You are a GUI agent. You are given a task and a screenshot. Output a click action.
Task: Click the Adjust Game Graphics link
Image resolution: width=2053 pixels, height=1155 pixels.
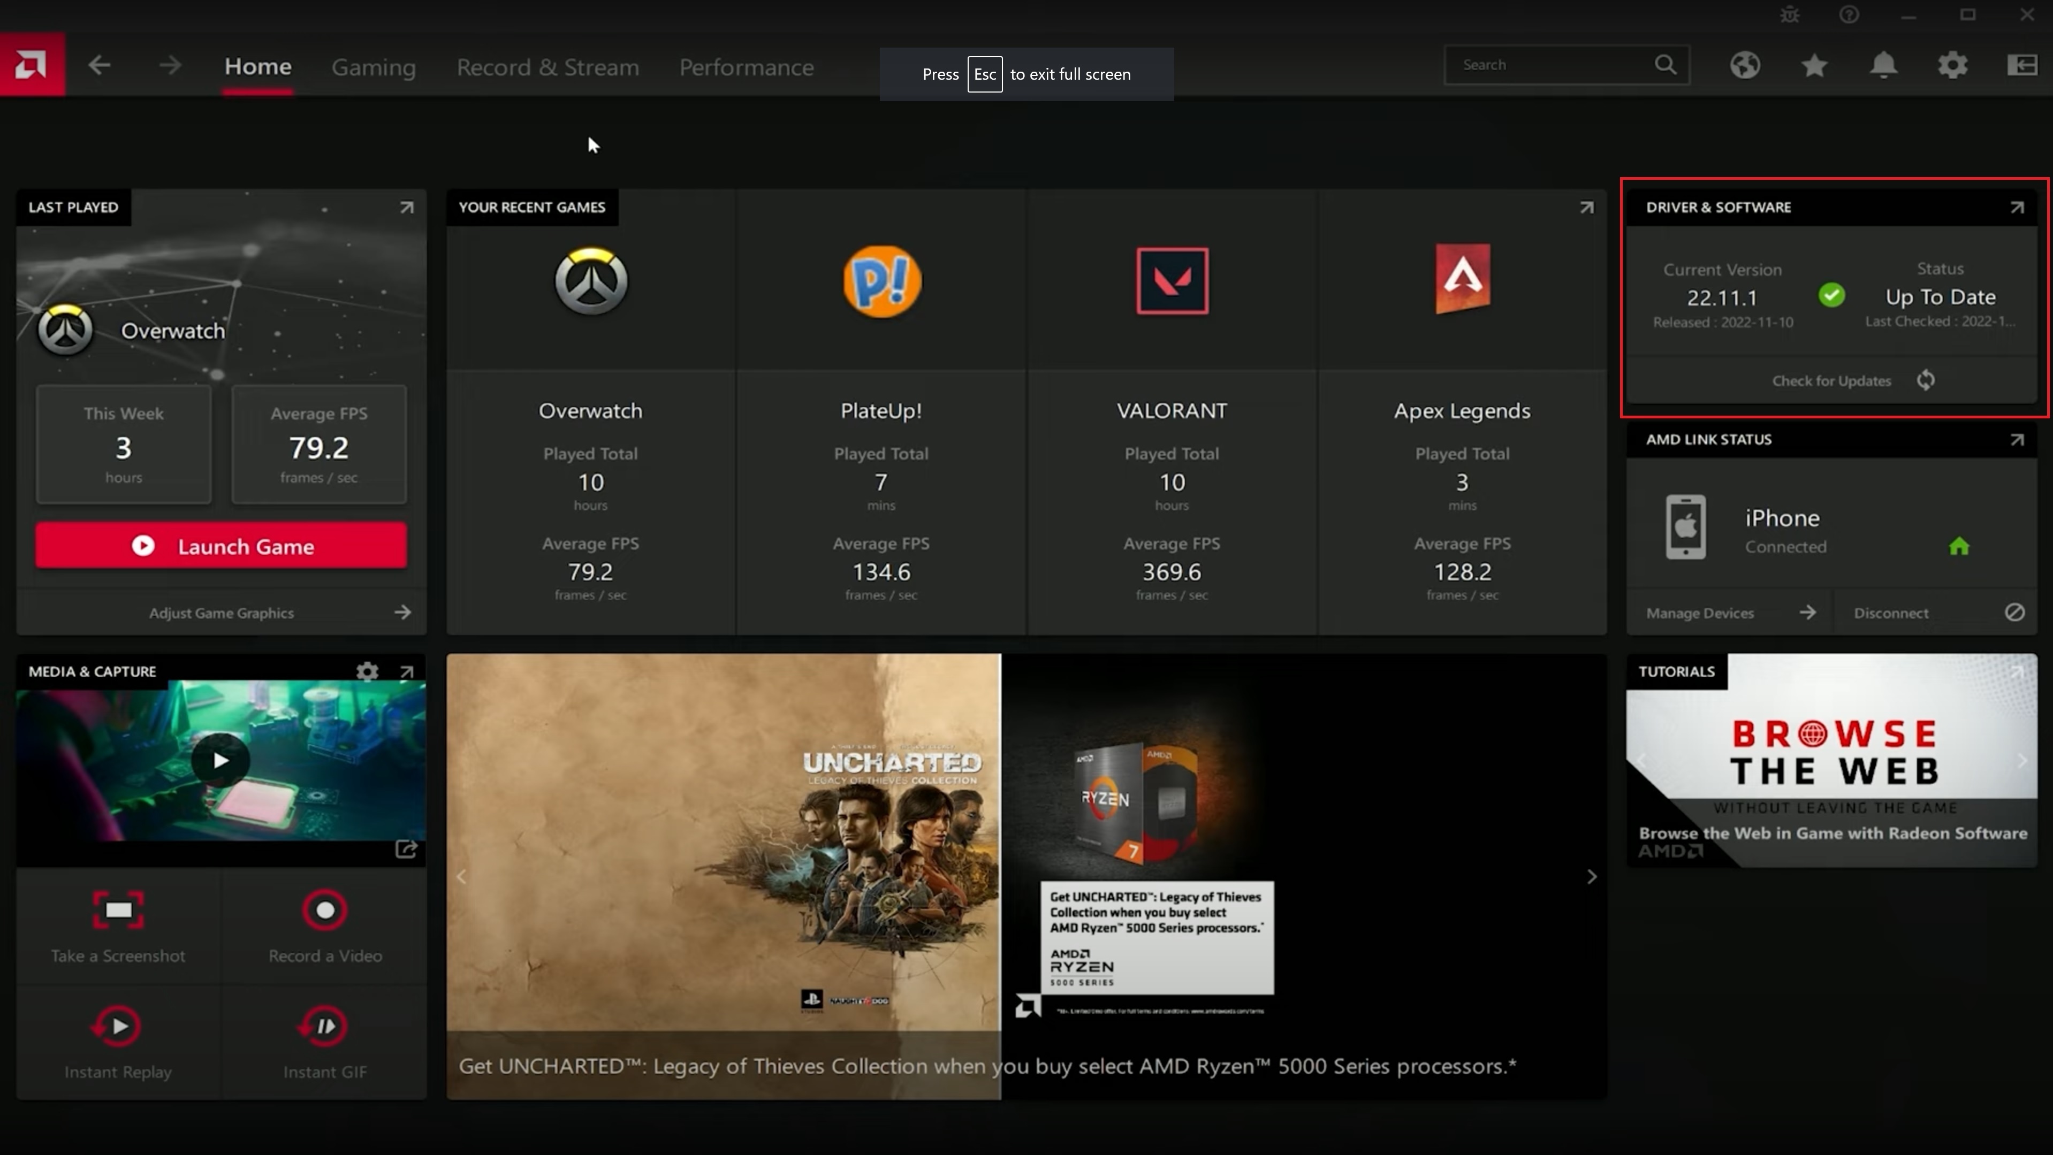tap(222, 612)
